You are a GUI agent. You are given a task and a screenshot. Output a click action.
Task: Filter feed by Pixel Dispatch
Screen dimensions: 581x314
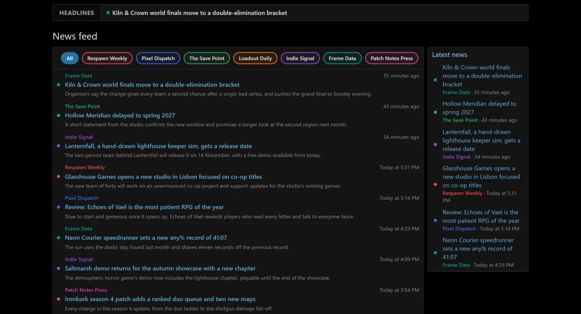(x=158, y=58)
